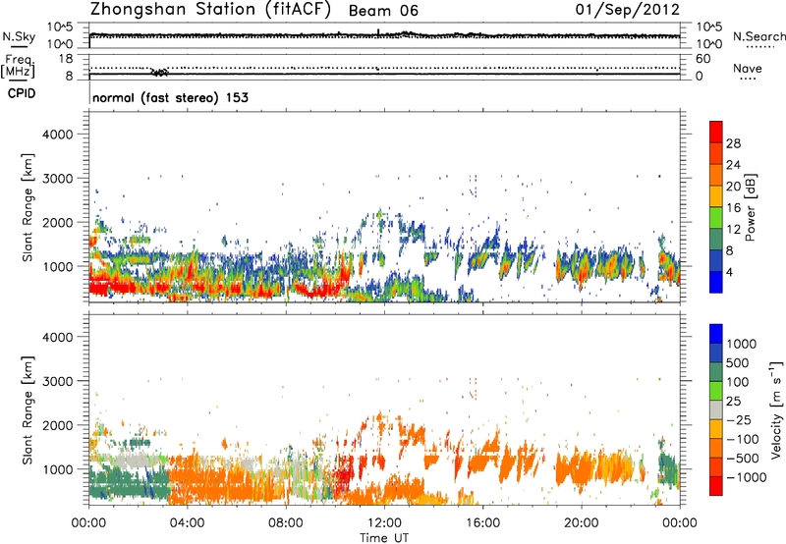Click the Freq. [MHz] axis label

[x=18, y=67]
